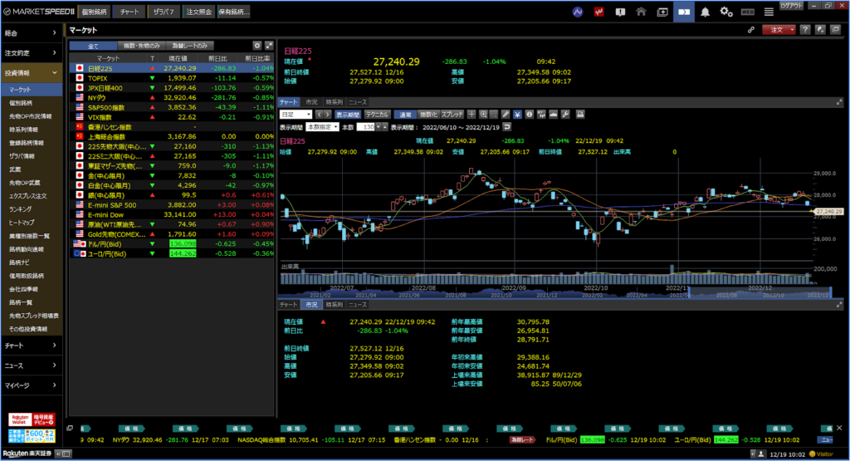Open the help question mark icon
This screenshot has width=850, height=461.
click(805, 30)
